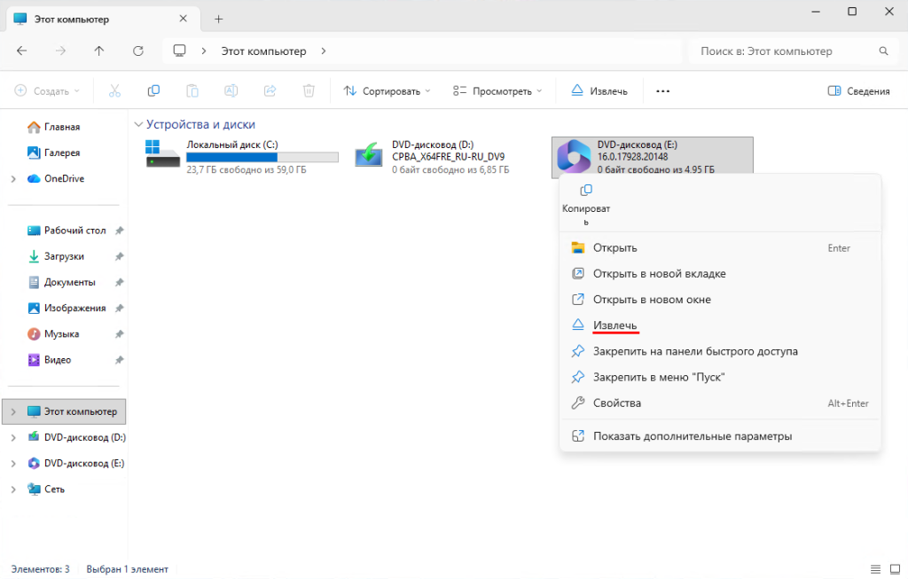Image resolution: width=908 pixels, height=579 pixels.
Task: Switch to large icons view in status bar
Action: (895, 569)
